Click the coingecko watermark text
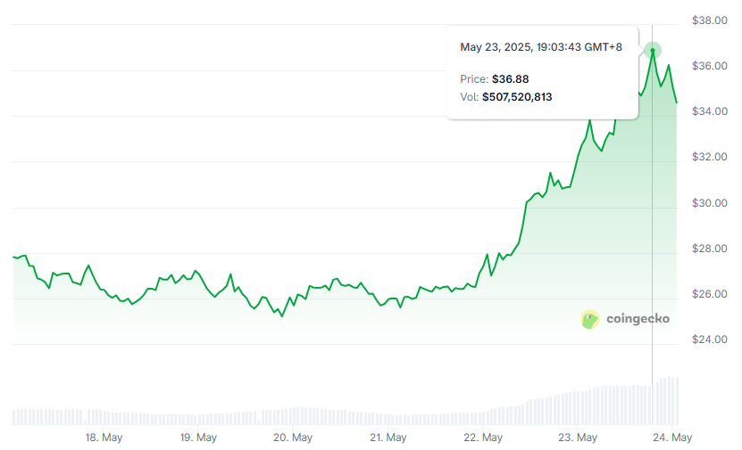Screen dimensions: 742x450 click(638, 319)
